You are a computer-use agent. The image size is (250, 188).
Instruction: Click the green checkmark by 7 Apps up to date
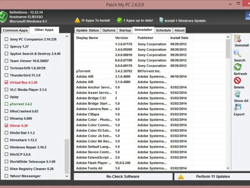[x=119, y=20]
